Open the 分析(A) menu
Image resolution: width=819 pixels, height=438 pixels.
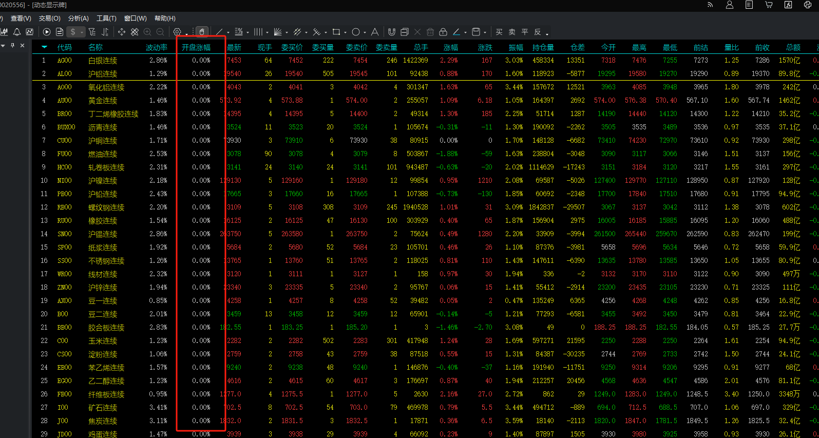click(x=79, y=18)
